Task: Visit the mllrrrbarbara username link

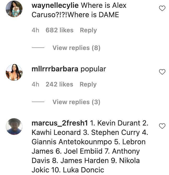Action: pyautogui.click(x=55, y=69)
